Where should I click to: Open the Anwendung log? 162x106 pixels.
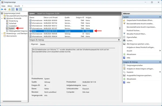[x=13, y=21]
